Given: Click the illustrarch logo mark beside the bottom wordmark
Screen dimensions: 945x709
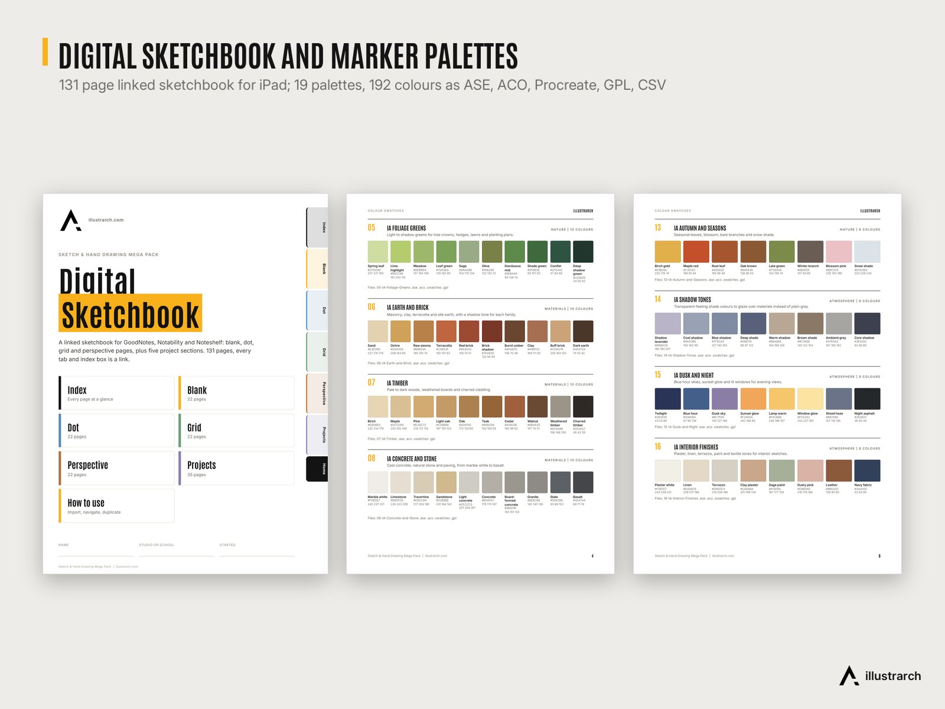Looking at the screenshot, I should (x=849, y=676).
